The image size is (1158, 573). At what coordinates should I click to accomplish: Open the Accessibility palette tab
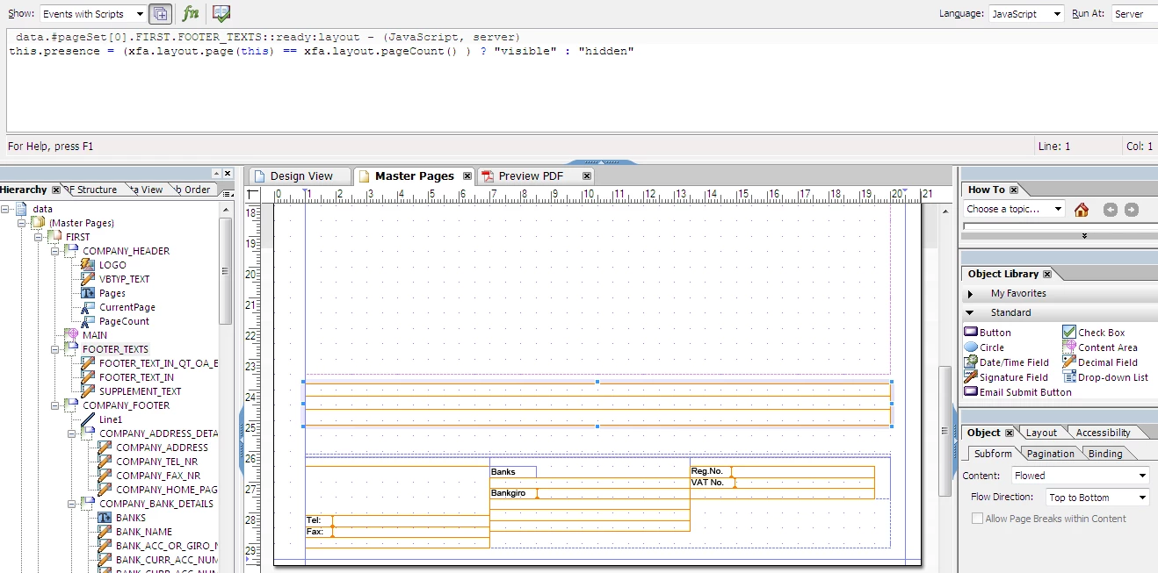(x=1104, y=433)
